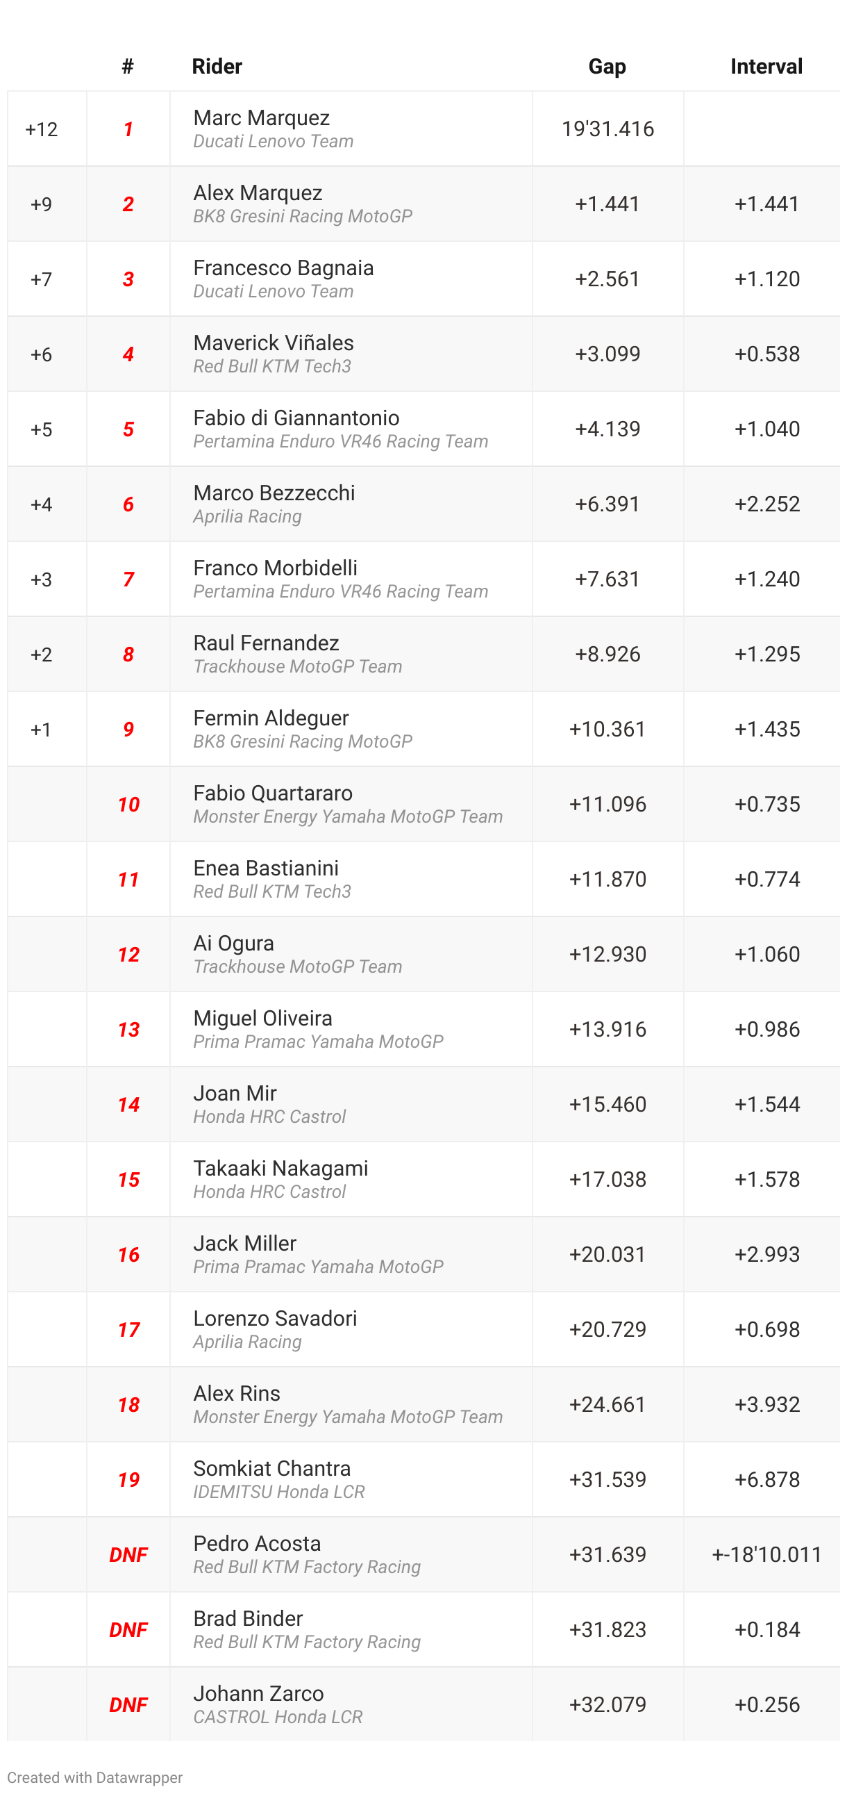Image resolution: width=847 pixels, height=1794 pixels.
Task: Select the winning time 19'31.416
Action: click(607, 129)
